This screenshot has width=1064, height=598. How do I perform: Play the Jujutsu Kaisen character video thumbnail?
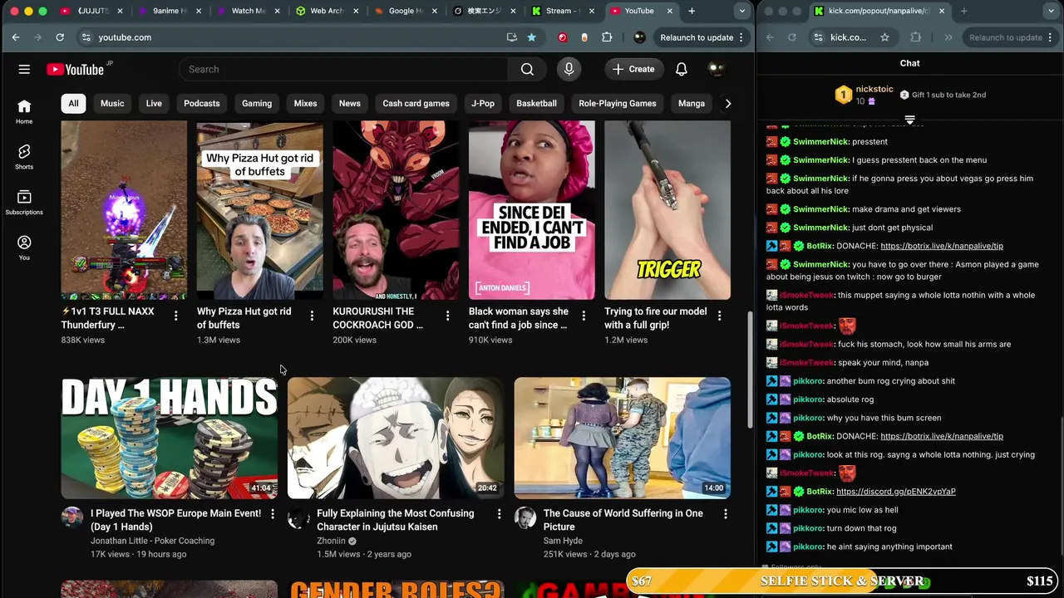[396, 438]
